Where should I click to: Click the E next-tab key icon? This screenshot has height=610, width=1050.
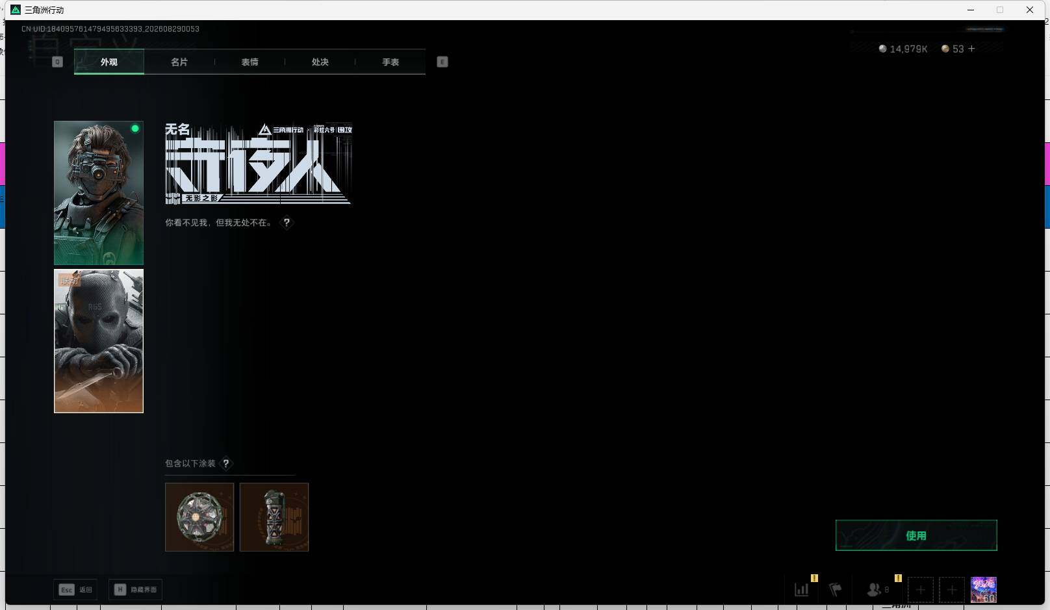(442, 62)
